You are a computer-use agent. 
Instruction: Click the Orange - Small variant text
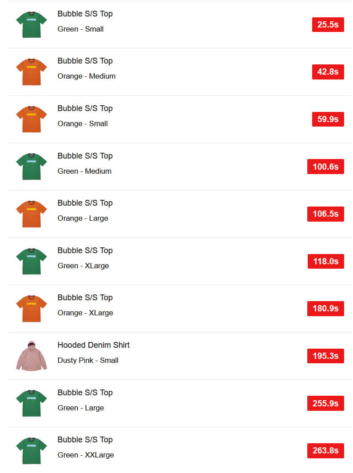pyautogui.click(x=83, y=123)
